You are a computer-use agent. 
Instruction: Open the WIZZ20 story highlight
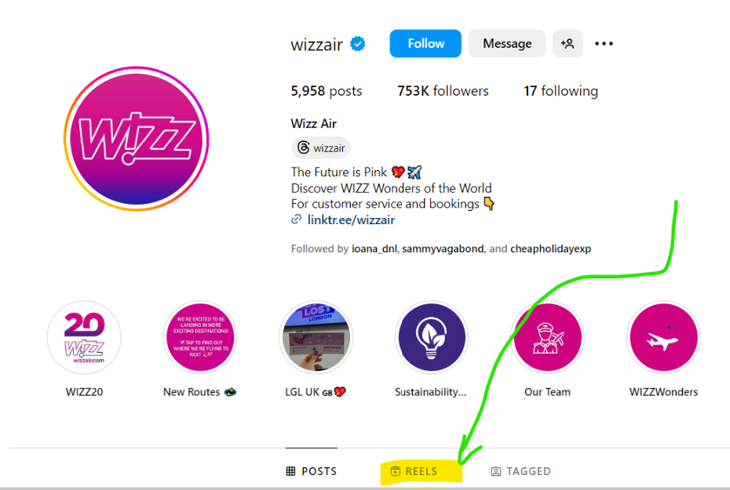pyautogui.click(x=83, y=337)
